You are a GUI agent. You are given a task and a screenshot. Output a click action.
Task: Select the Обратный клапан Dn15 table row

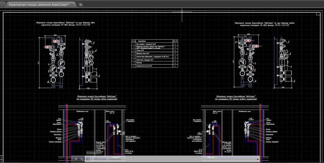tap(155, 53)
